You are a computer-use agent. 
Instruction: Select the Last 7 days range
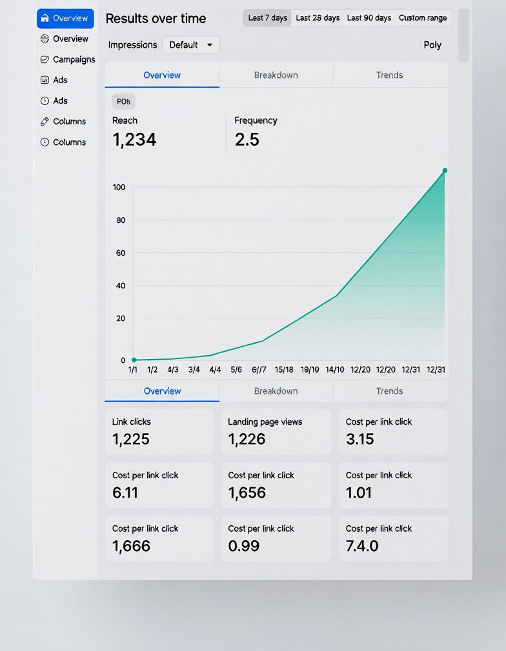tap(267, 18)
